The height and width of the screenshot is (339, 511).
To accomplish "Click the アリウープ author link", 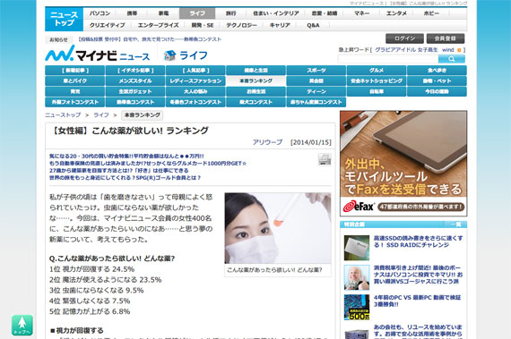I will [267, 142].
